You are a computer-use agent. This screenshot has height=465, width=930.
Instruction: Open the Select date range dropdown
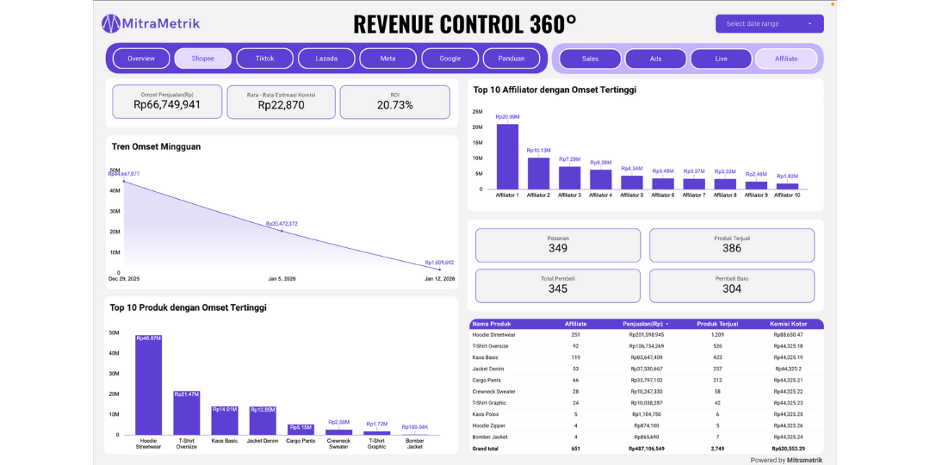pos(769,24)
